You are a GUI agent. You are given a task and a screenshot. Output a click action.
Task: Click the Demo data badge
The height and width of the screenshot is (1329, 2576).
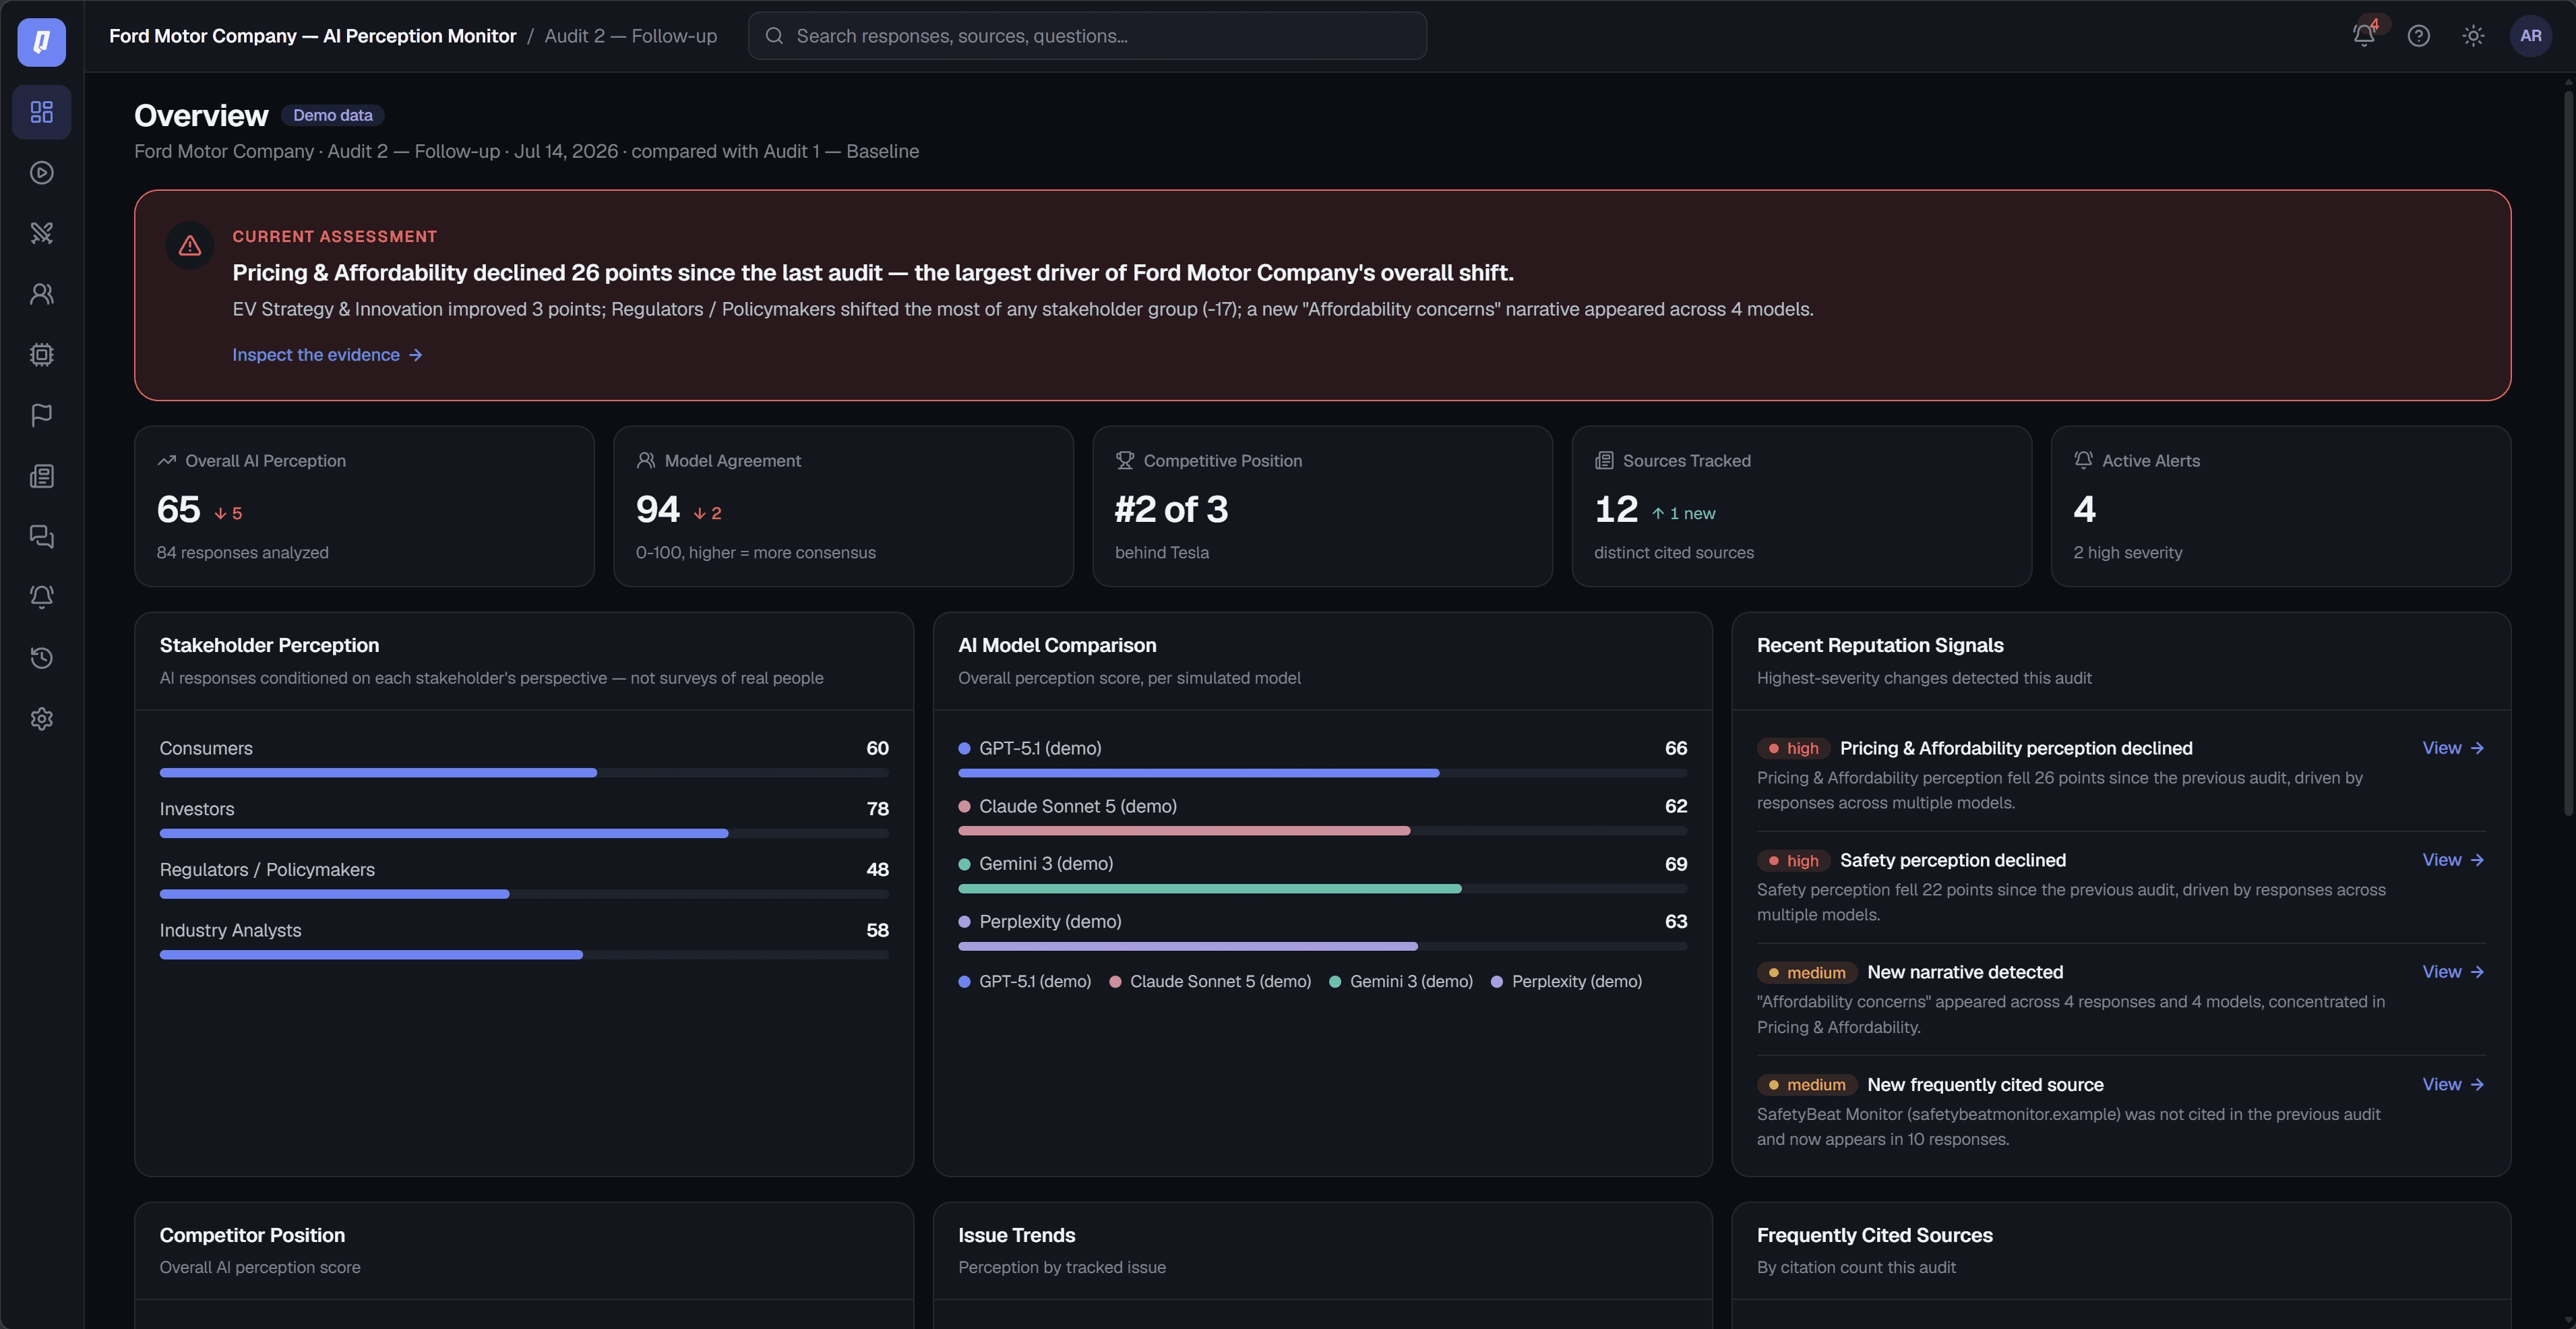click(x=332, y=115)
